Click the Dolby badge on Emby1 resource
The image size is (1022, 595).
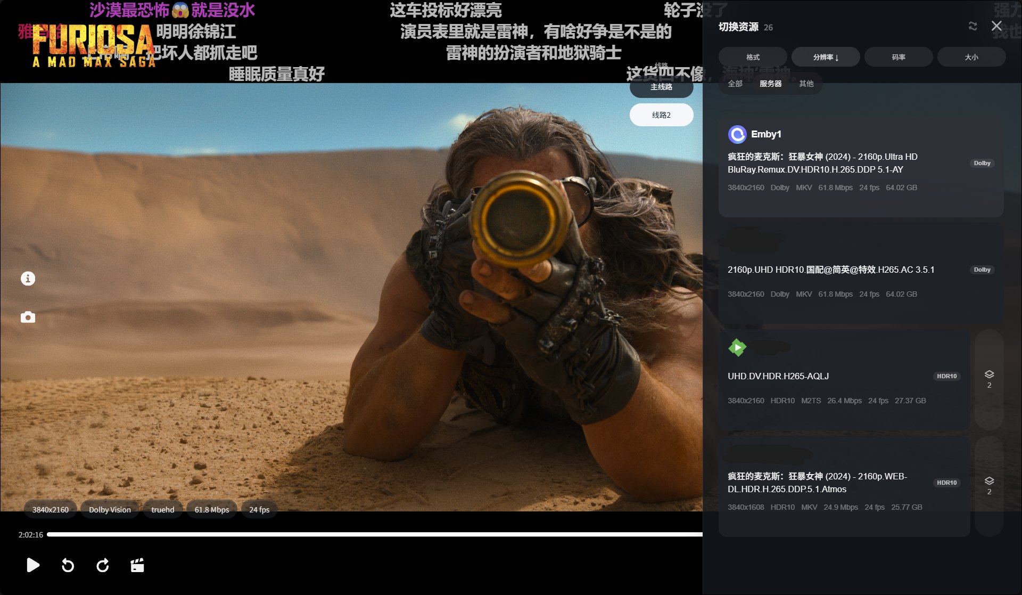(x=982, y=163)
